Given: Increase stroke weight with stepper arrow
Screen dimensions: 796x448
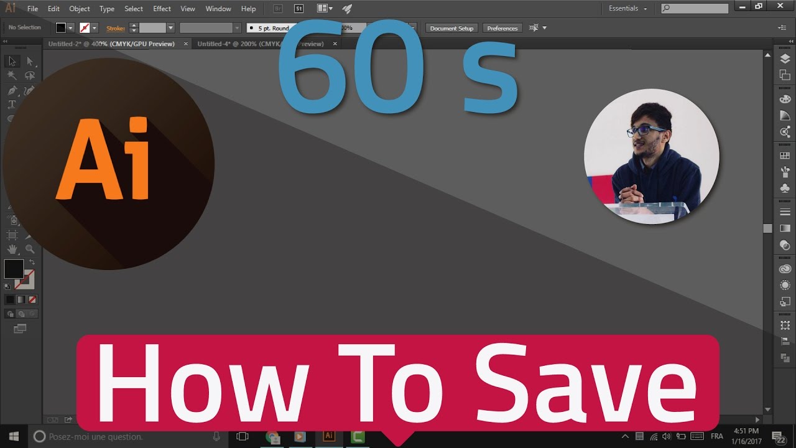Looking at the screenshot, I should coord(132,26).
